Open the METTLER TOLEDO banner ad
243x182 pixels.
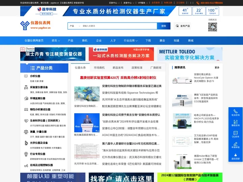(190, 54)
